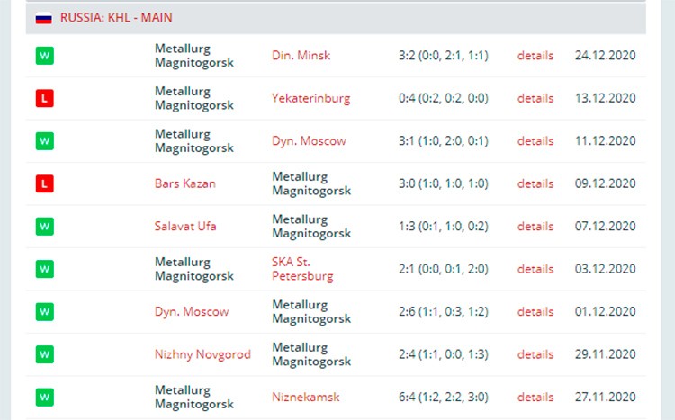Click the Niznekamsk team link
This screenshot has height=420, width=675.
[306, 397]
